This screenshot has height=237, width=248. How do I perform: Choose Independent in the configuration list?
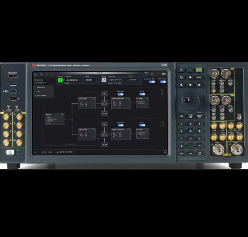coord(44,87)
